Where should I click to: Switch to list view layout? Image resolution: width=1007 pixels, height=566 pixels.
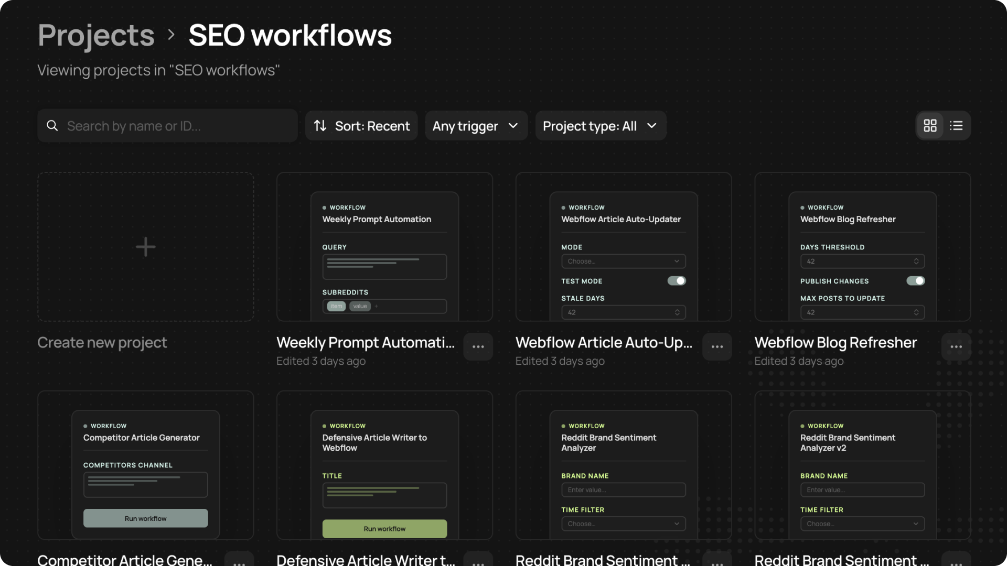(x=956, y=126)
